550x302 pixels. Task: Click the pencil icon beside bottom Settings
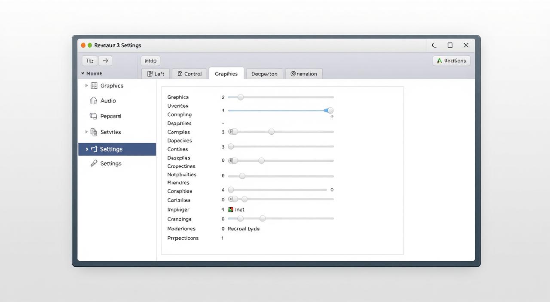coord(94,163)
